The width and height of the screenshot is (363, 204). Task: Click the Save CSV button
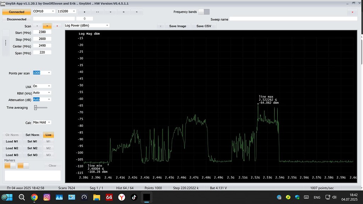coord(204,26)
